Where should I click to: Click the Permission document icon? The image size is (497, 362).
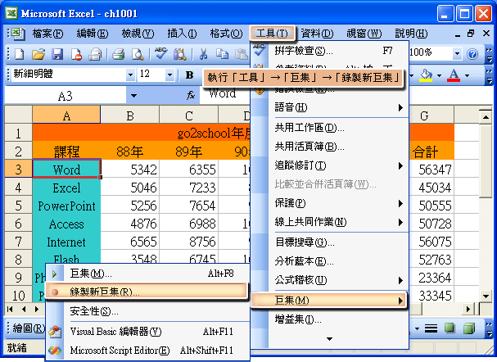click(x=76, y=54)
